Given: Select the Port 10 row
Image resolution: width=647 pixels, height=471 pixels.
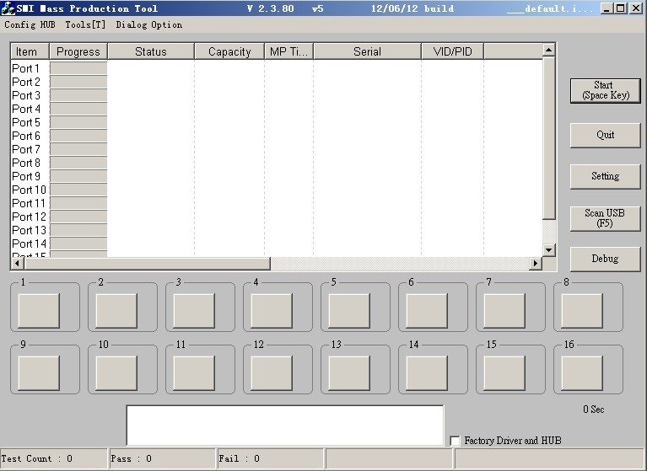Looking at the screenshot, I should (x=277, y=190).
